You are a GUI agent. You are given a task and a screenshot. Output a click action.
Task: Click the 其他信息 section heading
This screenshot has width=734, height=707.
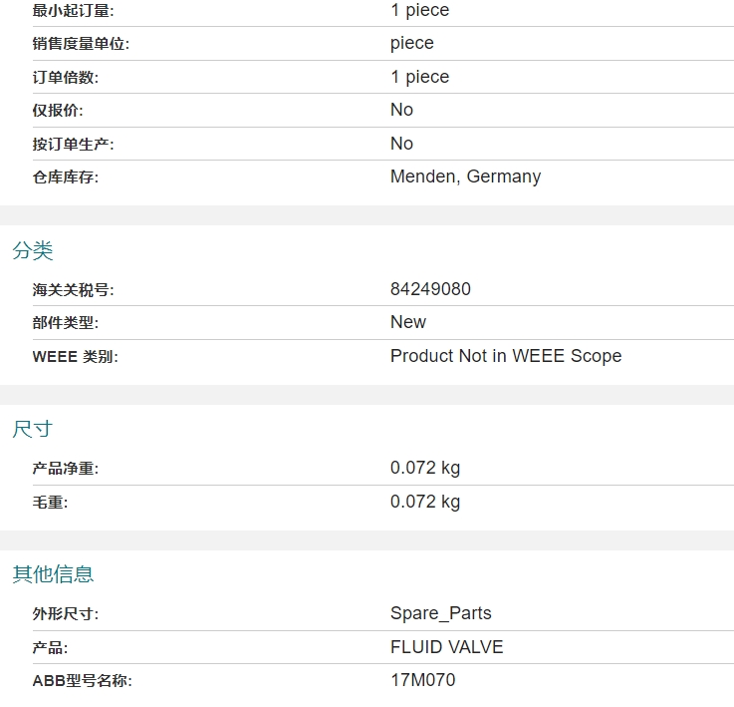pos(54,574)
